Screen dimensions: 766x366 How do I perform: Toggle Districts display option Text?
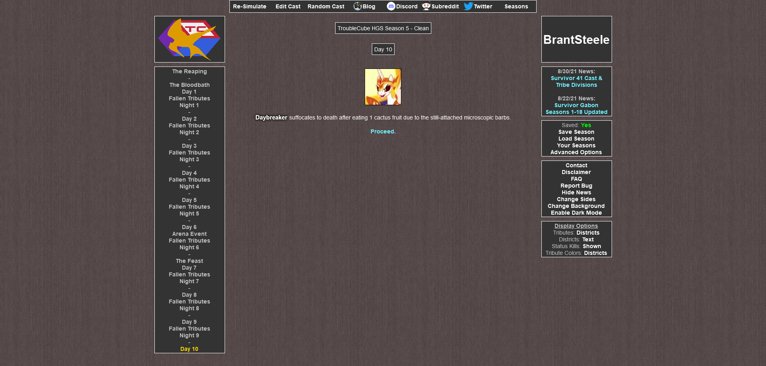pyautogui.click(x=588, y=239)
